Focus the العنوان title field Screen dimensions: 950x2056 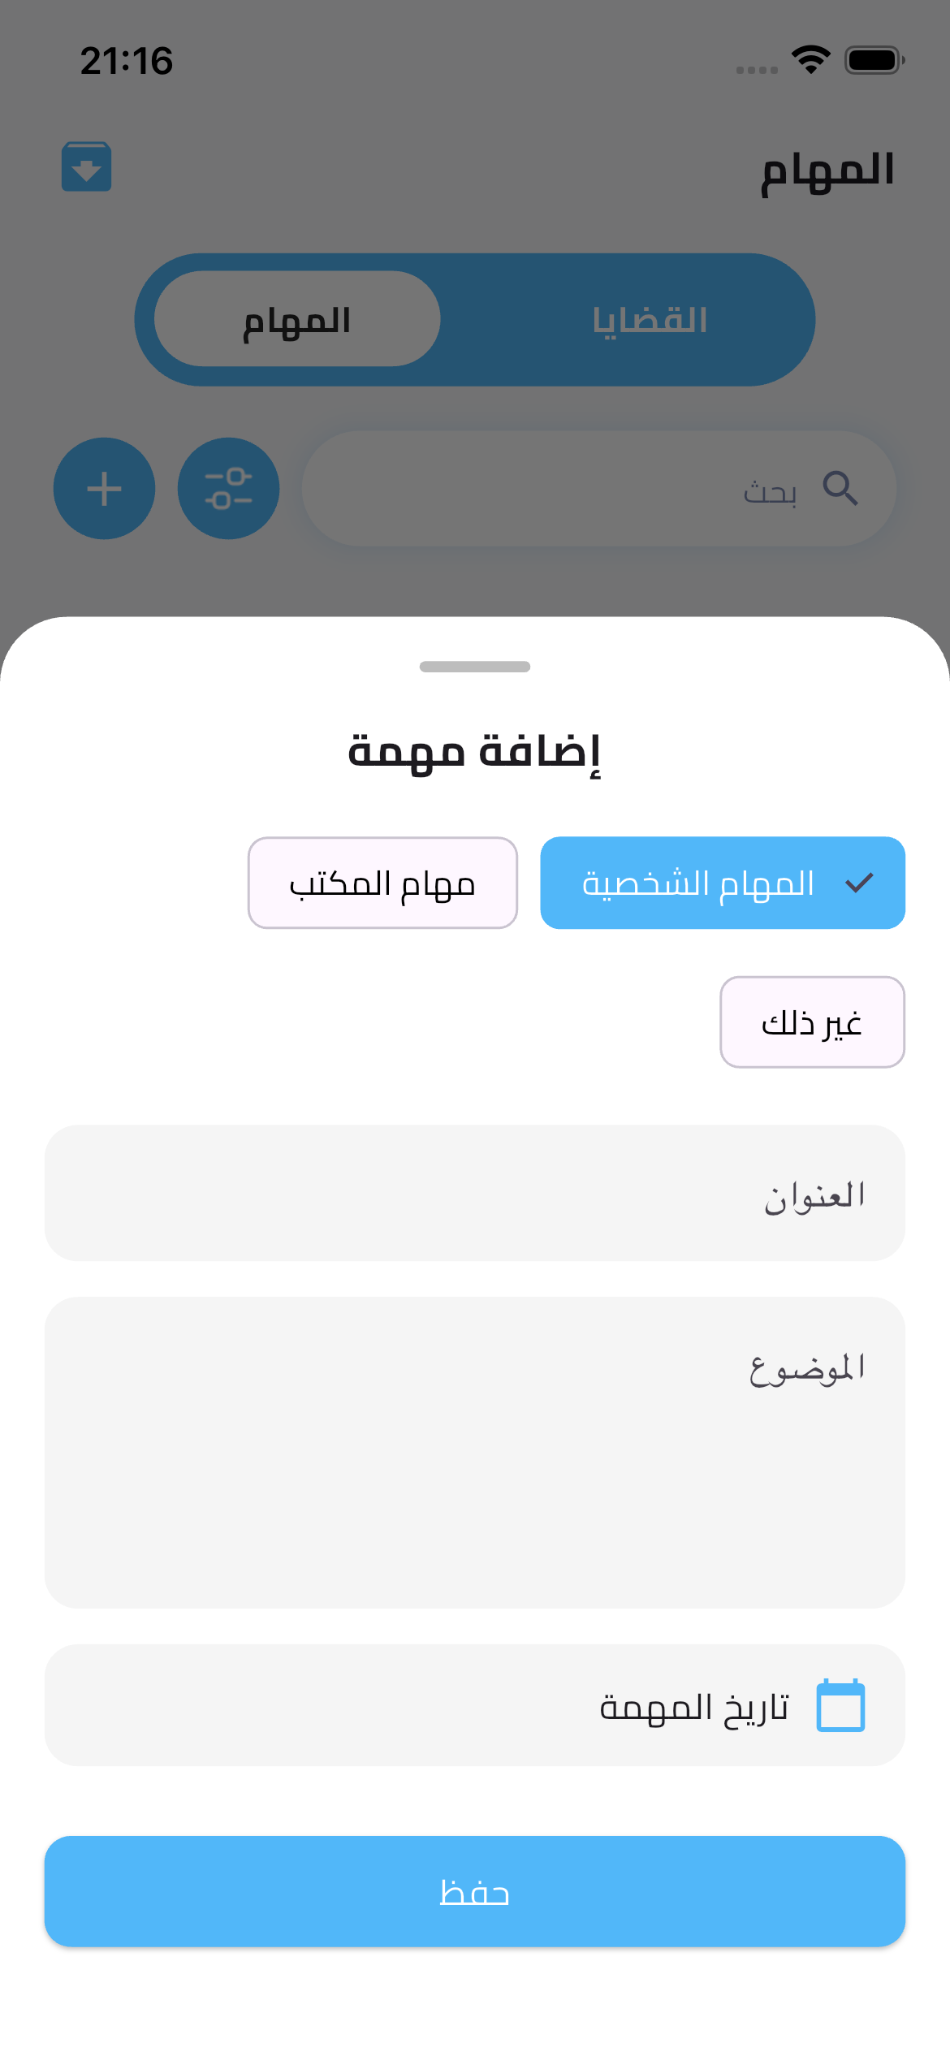[475, 1193]
